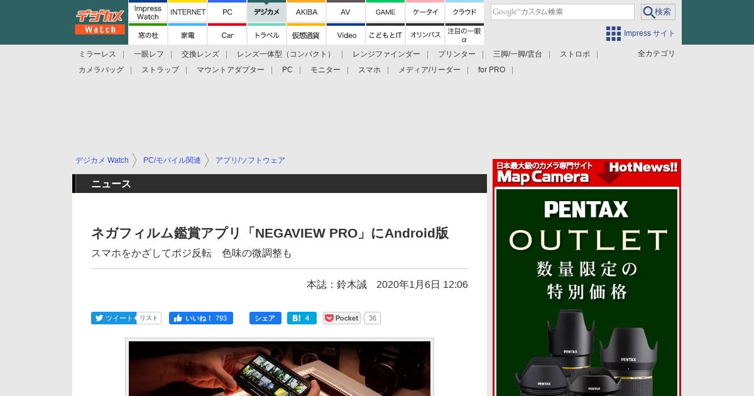Open the Map Camera HotNews banner
This screenshot has height=396, width=754.
point(587,172)
